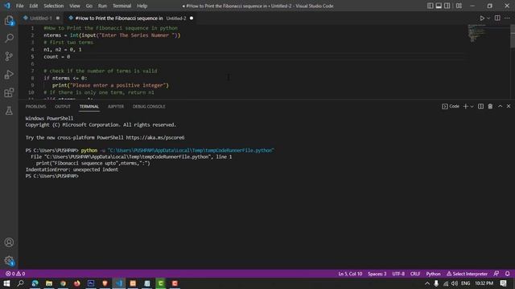Open editor More Actions ellipsis
Viewport: 515px width, 289px height.
[507, 18]
